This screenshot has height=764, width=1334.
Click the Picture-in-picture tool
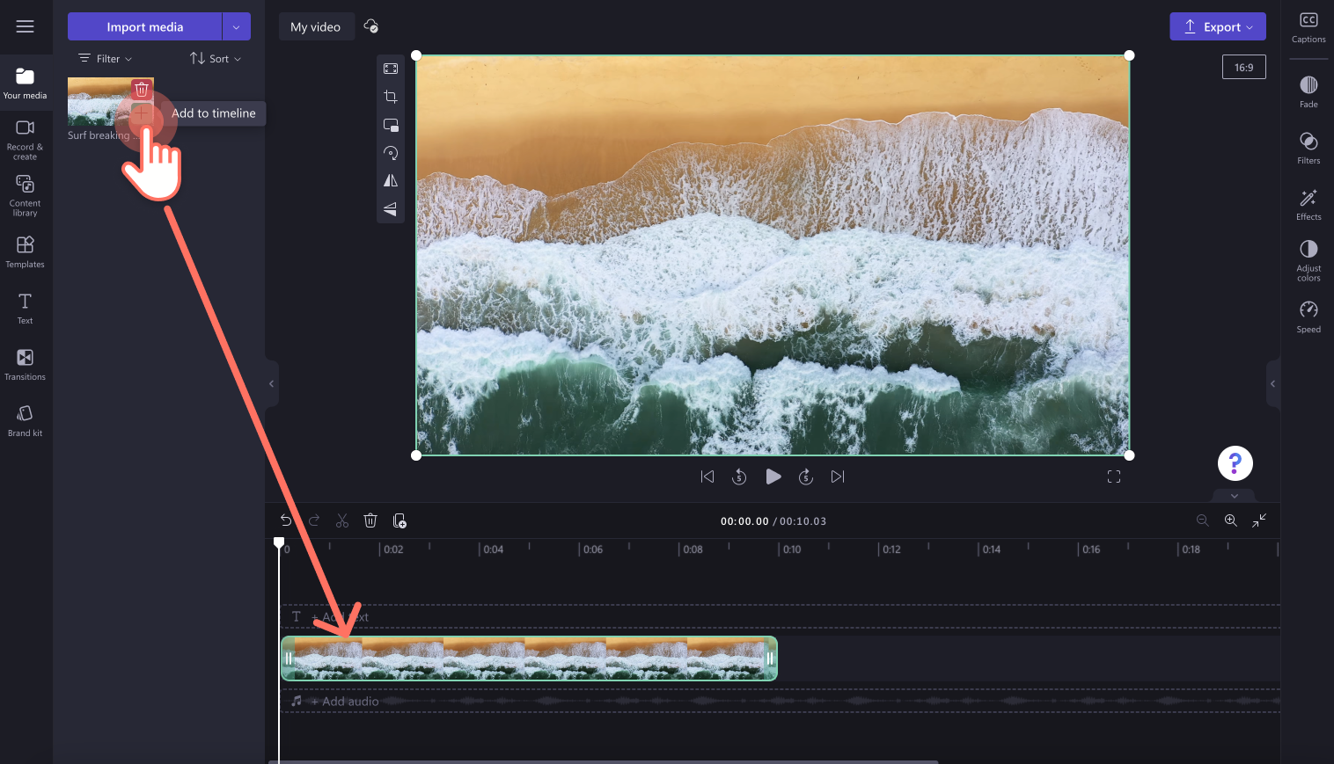[x=391, y=125]
